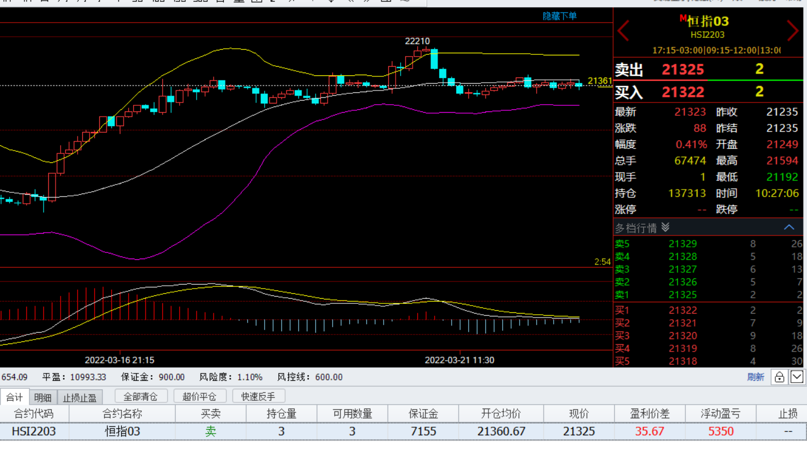The width and height of the screenshot is (807, 472).
Task: Click the 平盈: 10993.33 status entry
Action: pos(74,377)
